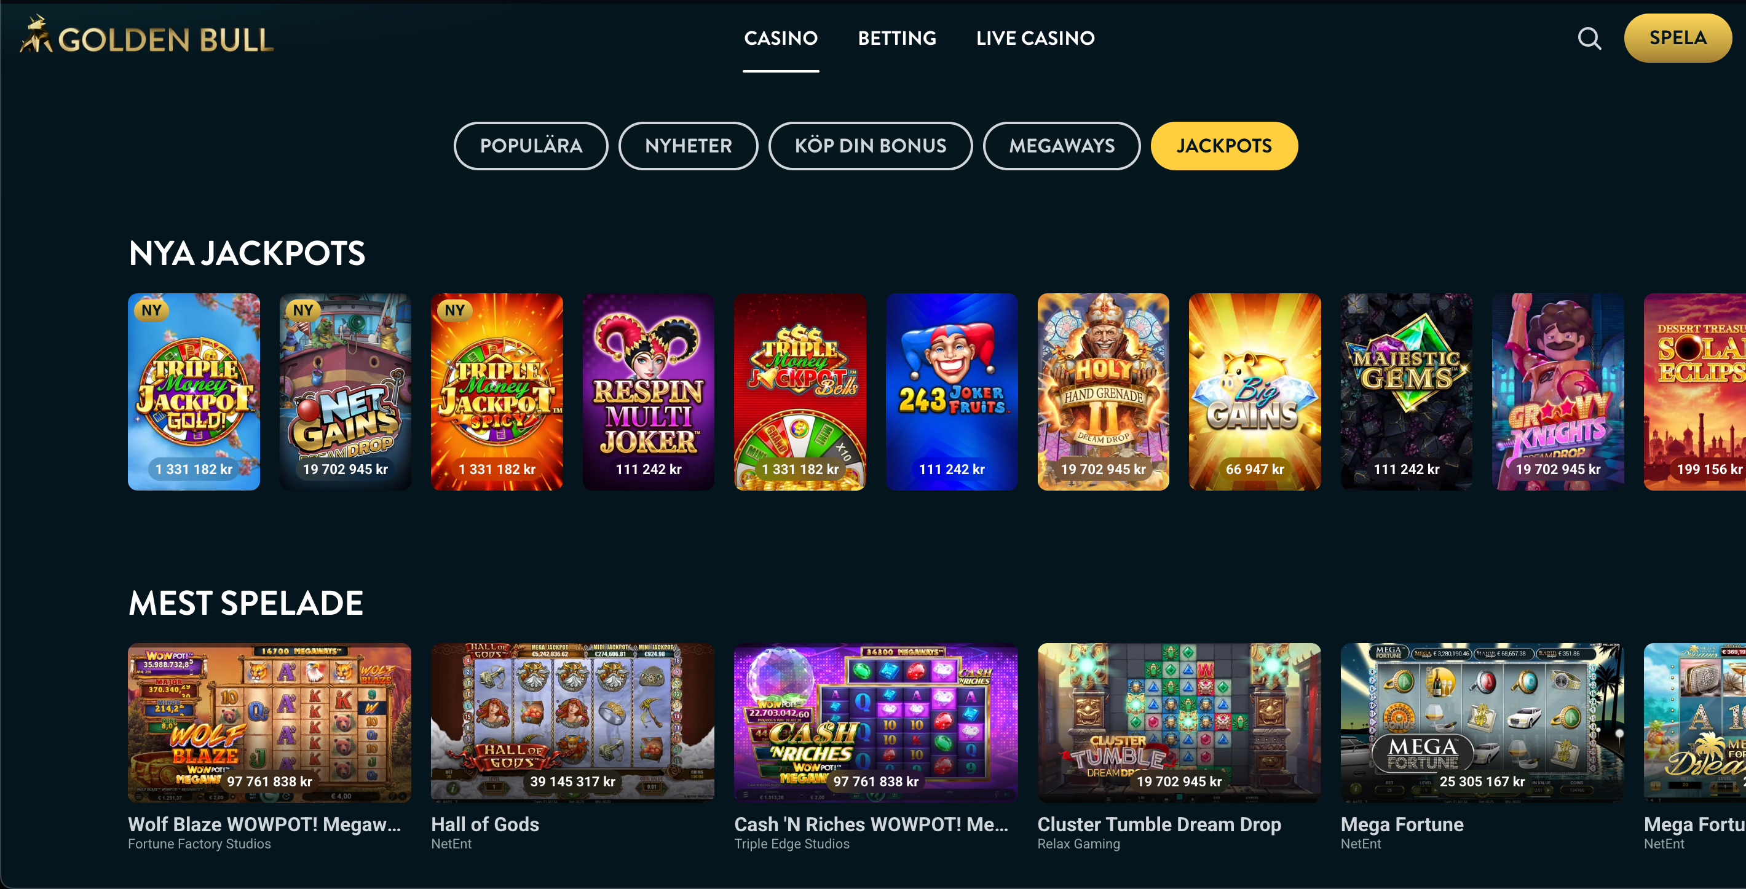Select the NYHETER category pill
The width and height of the screenshot is (1746, 889).
(688, 146)
